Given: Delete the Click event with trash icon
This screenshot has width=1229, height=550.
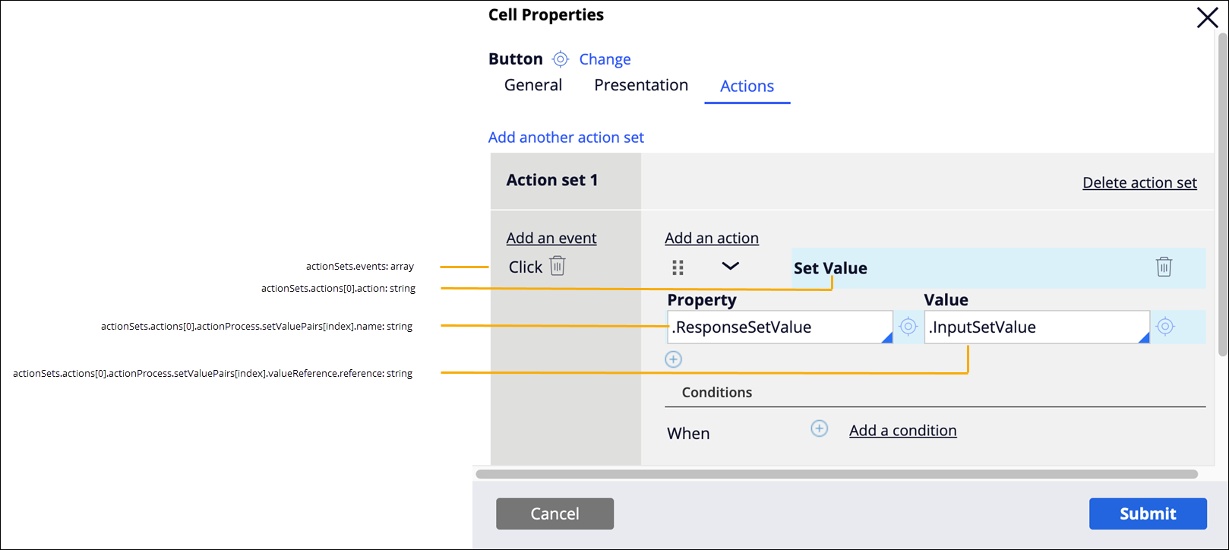Looking at the screenshot, I should coord(558,266).
